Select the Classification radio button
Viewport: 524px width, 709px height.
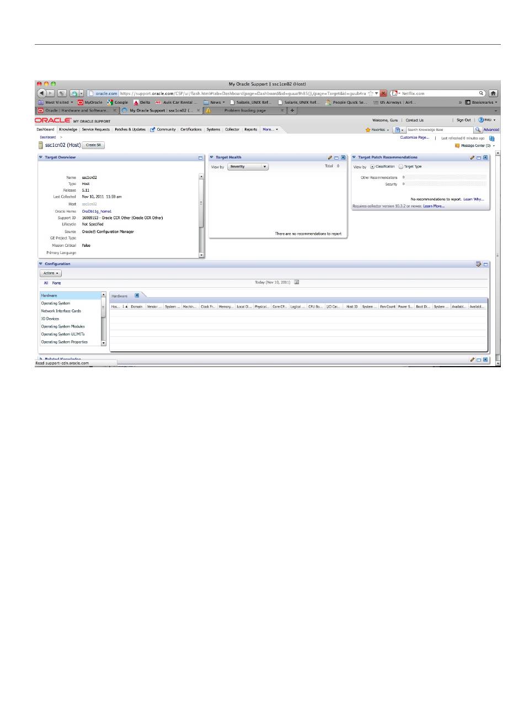click(372, 166)
